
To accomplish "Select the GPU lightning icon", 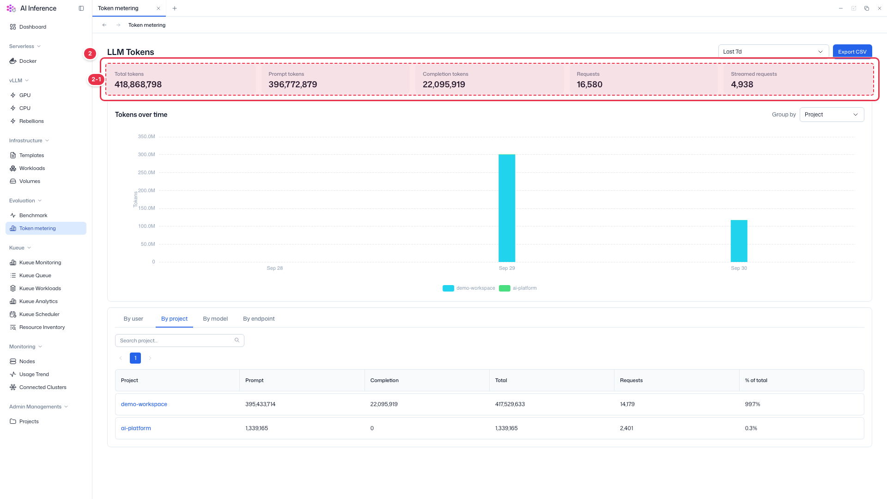I will point(13,95).
